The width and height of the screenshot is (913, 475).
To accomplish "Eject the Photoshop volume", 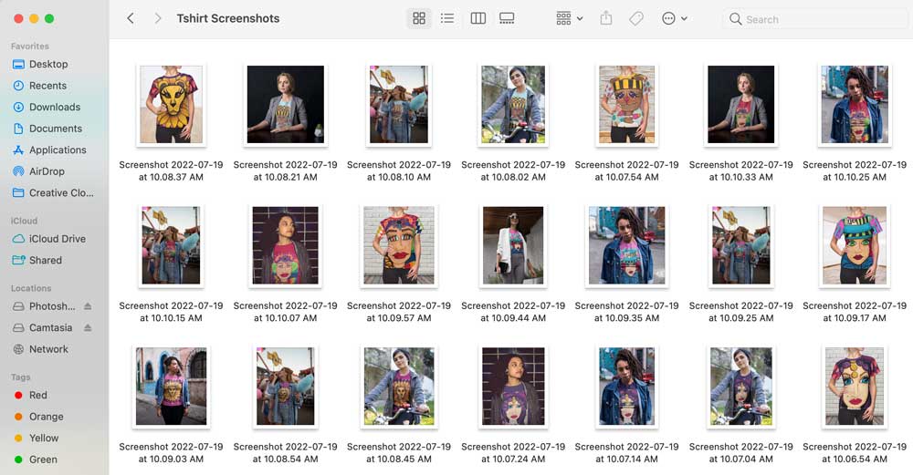I will pyautogui.click(x=88, y=305).
